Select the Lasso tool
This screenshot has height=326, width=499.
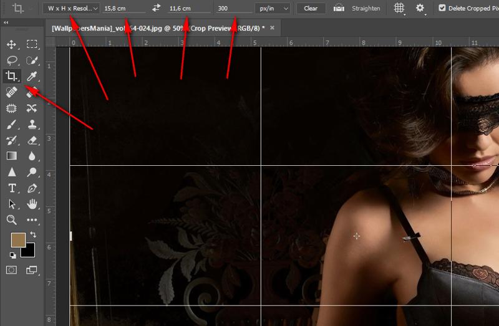pos(11,60)
